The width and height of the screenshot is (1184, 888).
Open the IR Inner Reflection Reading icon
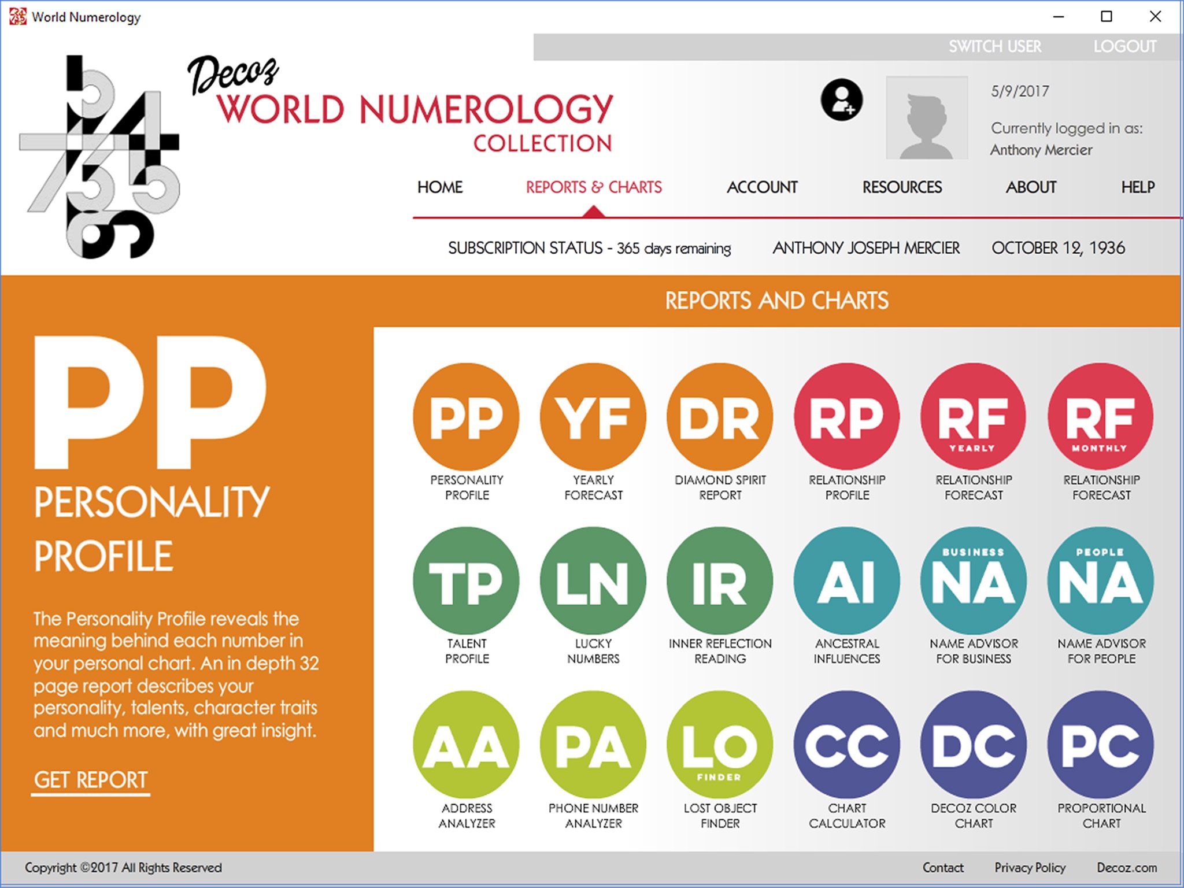tap(720, 580)
